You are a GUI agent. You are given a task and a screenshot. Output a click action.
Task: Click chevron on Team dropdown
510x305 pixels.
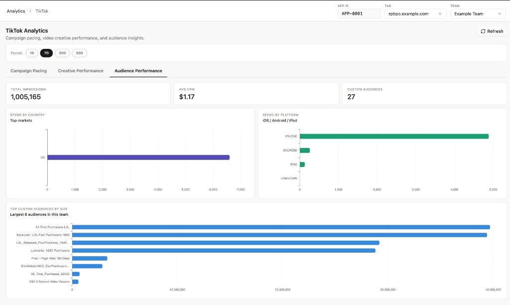pos(499,13)
